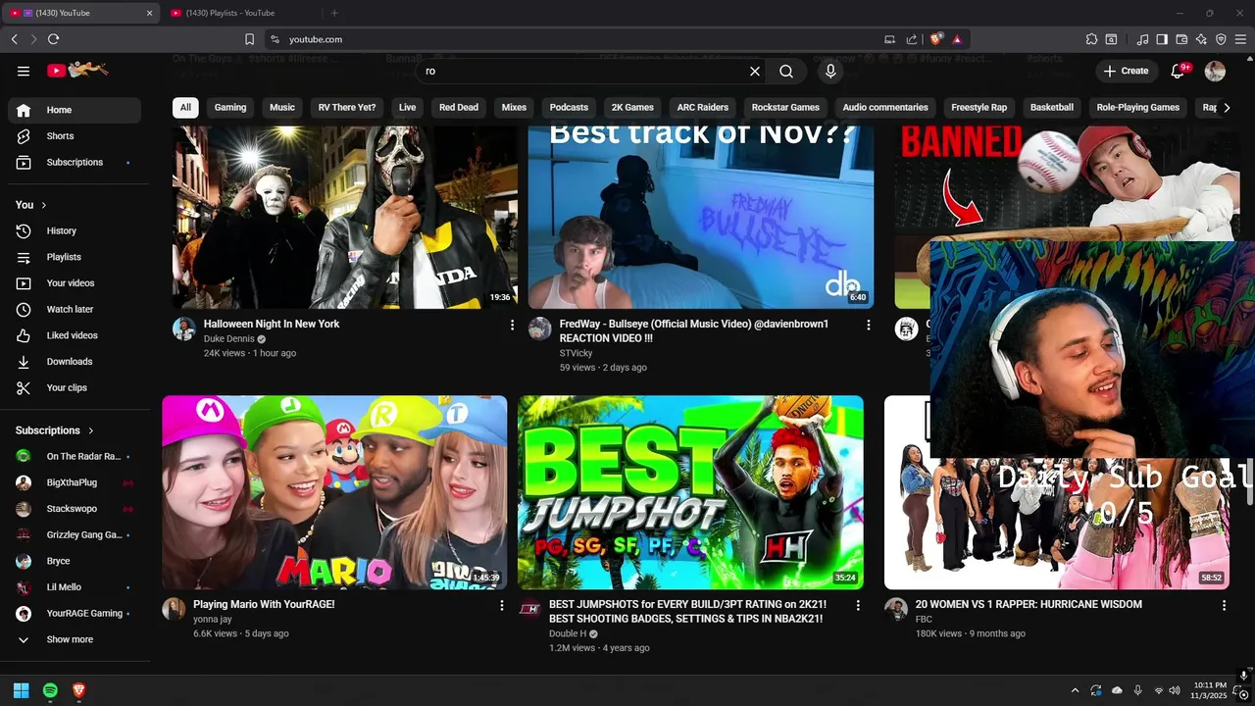Viewport: 1255px width, 706px height.
Task: Open Brave Shields lion icon
Action: [x=936, y=39]
